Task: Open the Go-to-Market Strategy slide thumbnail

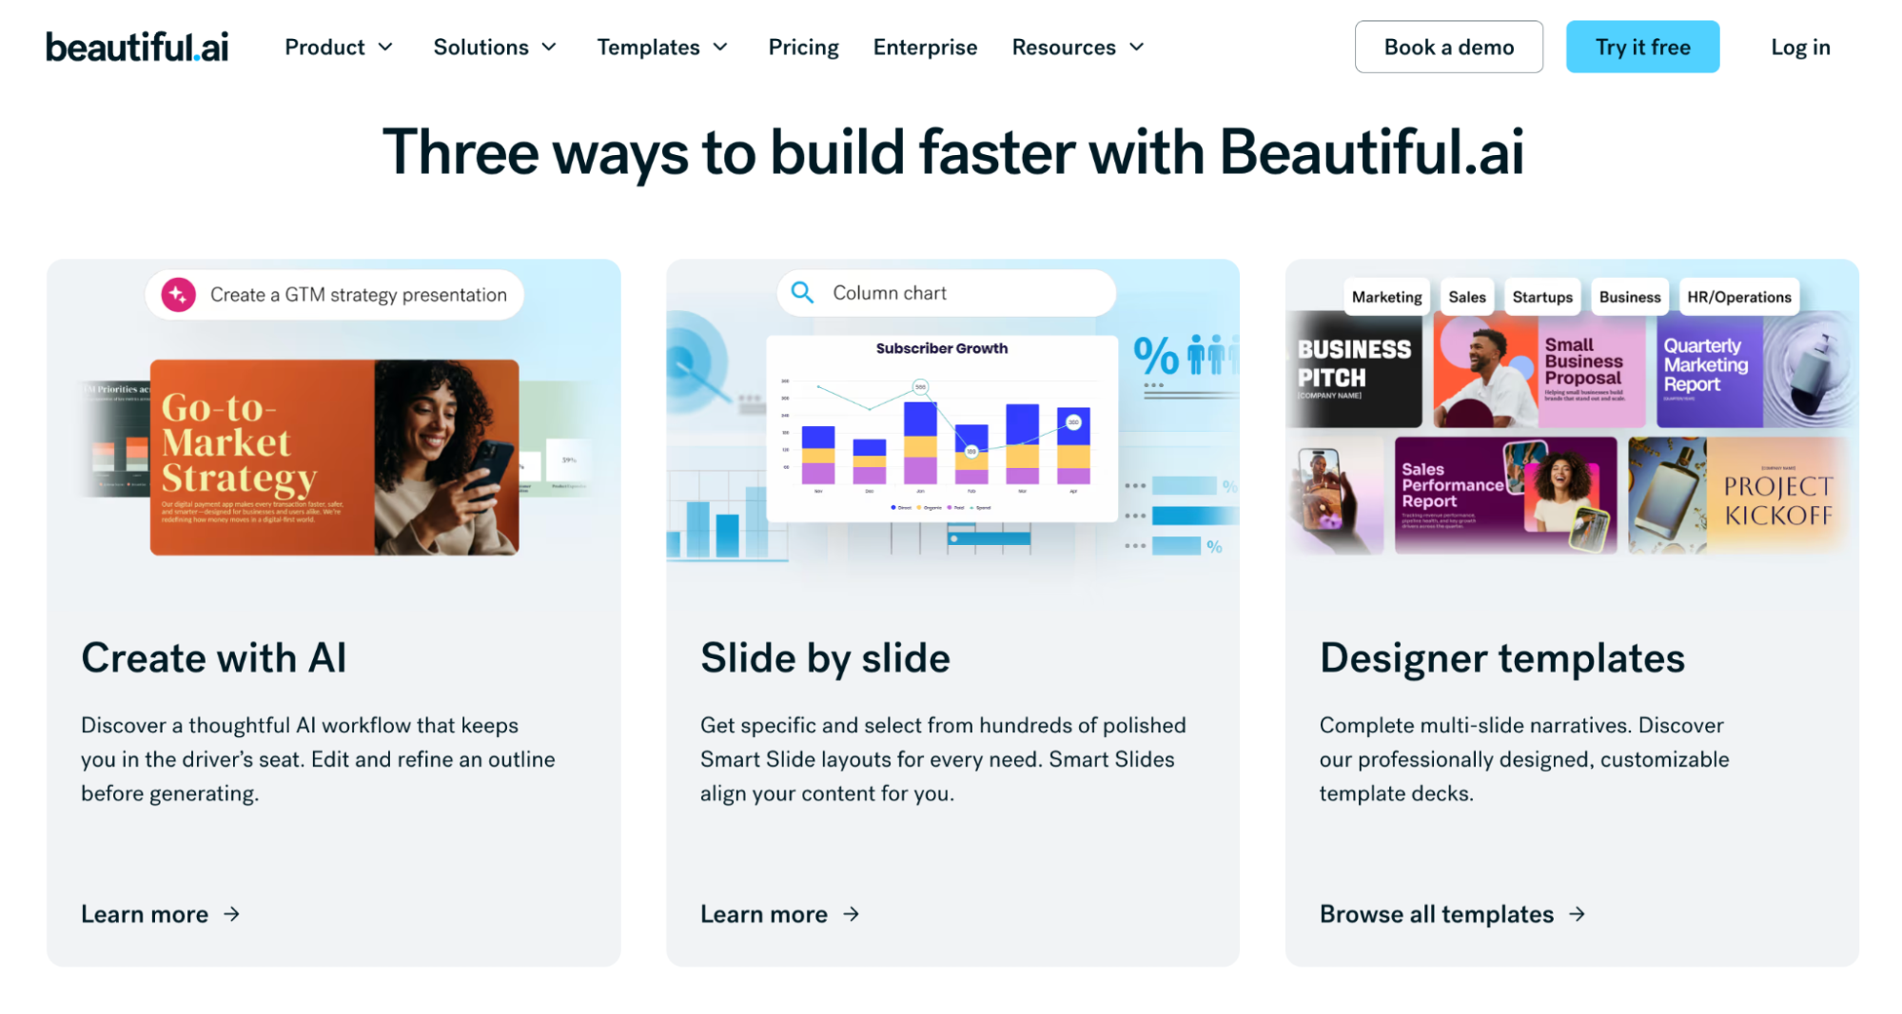Action: pyautogui.click(x=334, y=458)
